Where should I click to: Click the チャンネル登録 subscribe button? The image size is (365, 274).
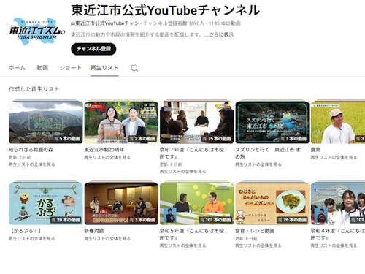pyautogui.click(x=93, y=49)
